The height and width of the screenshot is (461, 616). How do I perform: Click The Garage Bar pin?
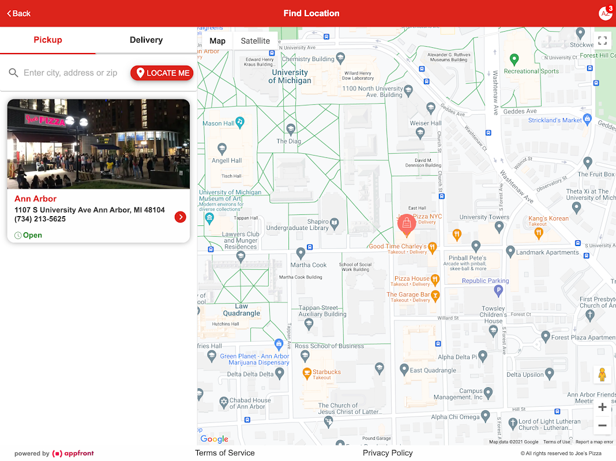[x=435, y=296]
